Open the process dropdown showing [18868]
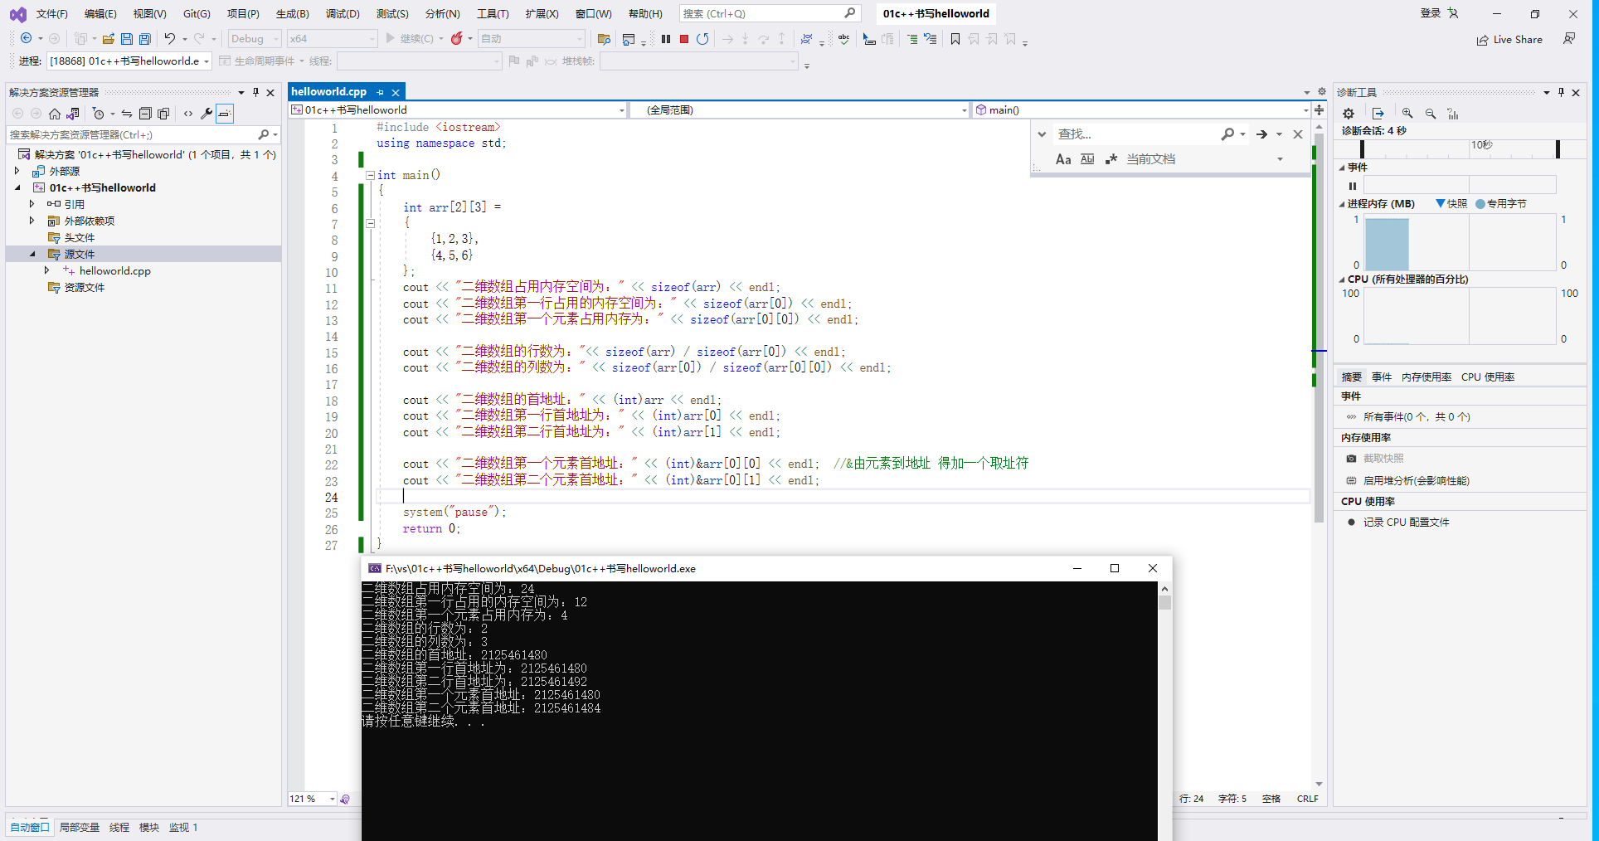 point(130,61)
